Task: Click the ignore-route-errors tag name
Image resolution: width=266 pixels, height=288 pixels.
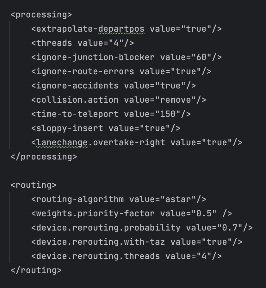Action: 85,71
